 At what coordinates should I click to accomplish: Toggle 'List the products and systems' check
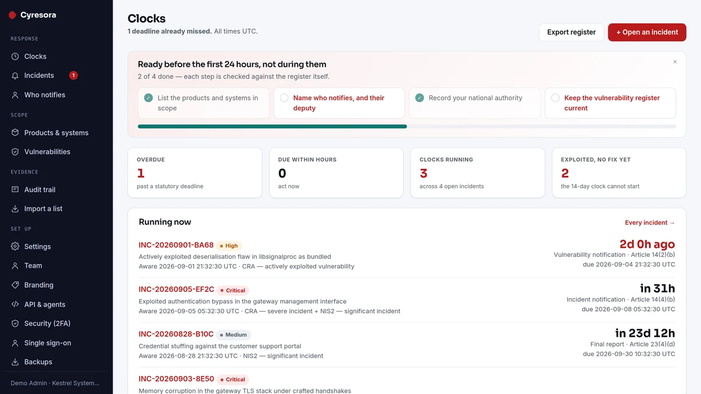click(148, 98)
